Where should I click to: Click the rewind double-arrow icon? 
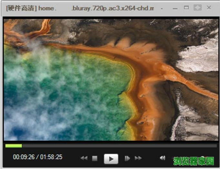(84, 158)
